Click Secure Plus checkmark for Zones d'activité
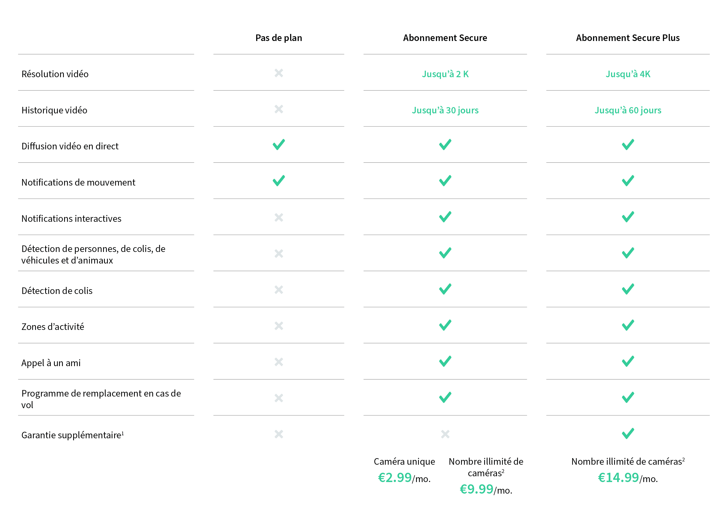The height and width of the screenshot is (517, 724). [627, 325]
